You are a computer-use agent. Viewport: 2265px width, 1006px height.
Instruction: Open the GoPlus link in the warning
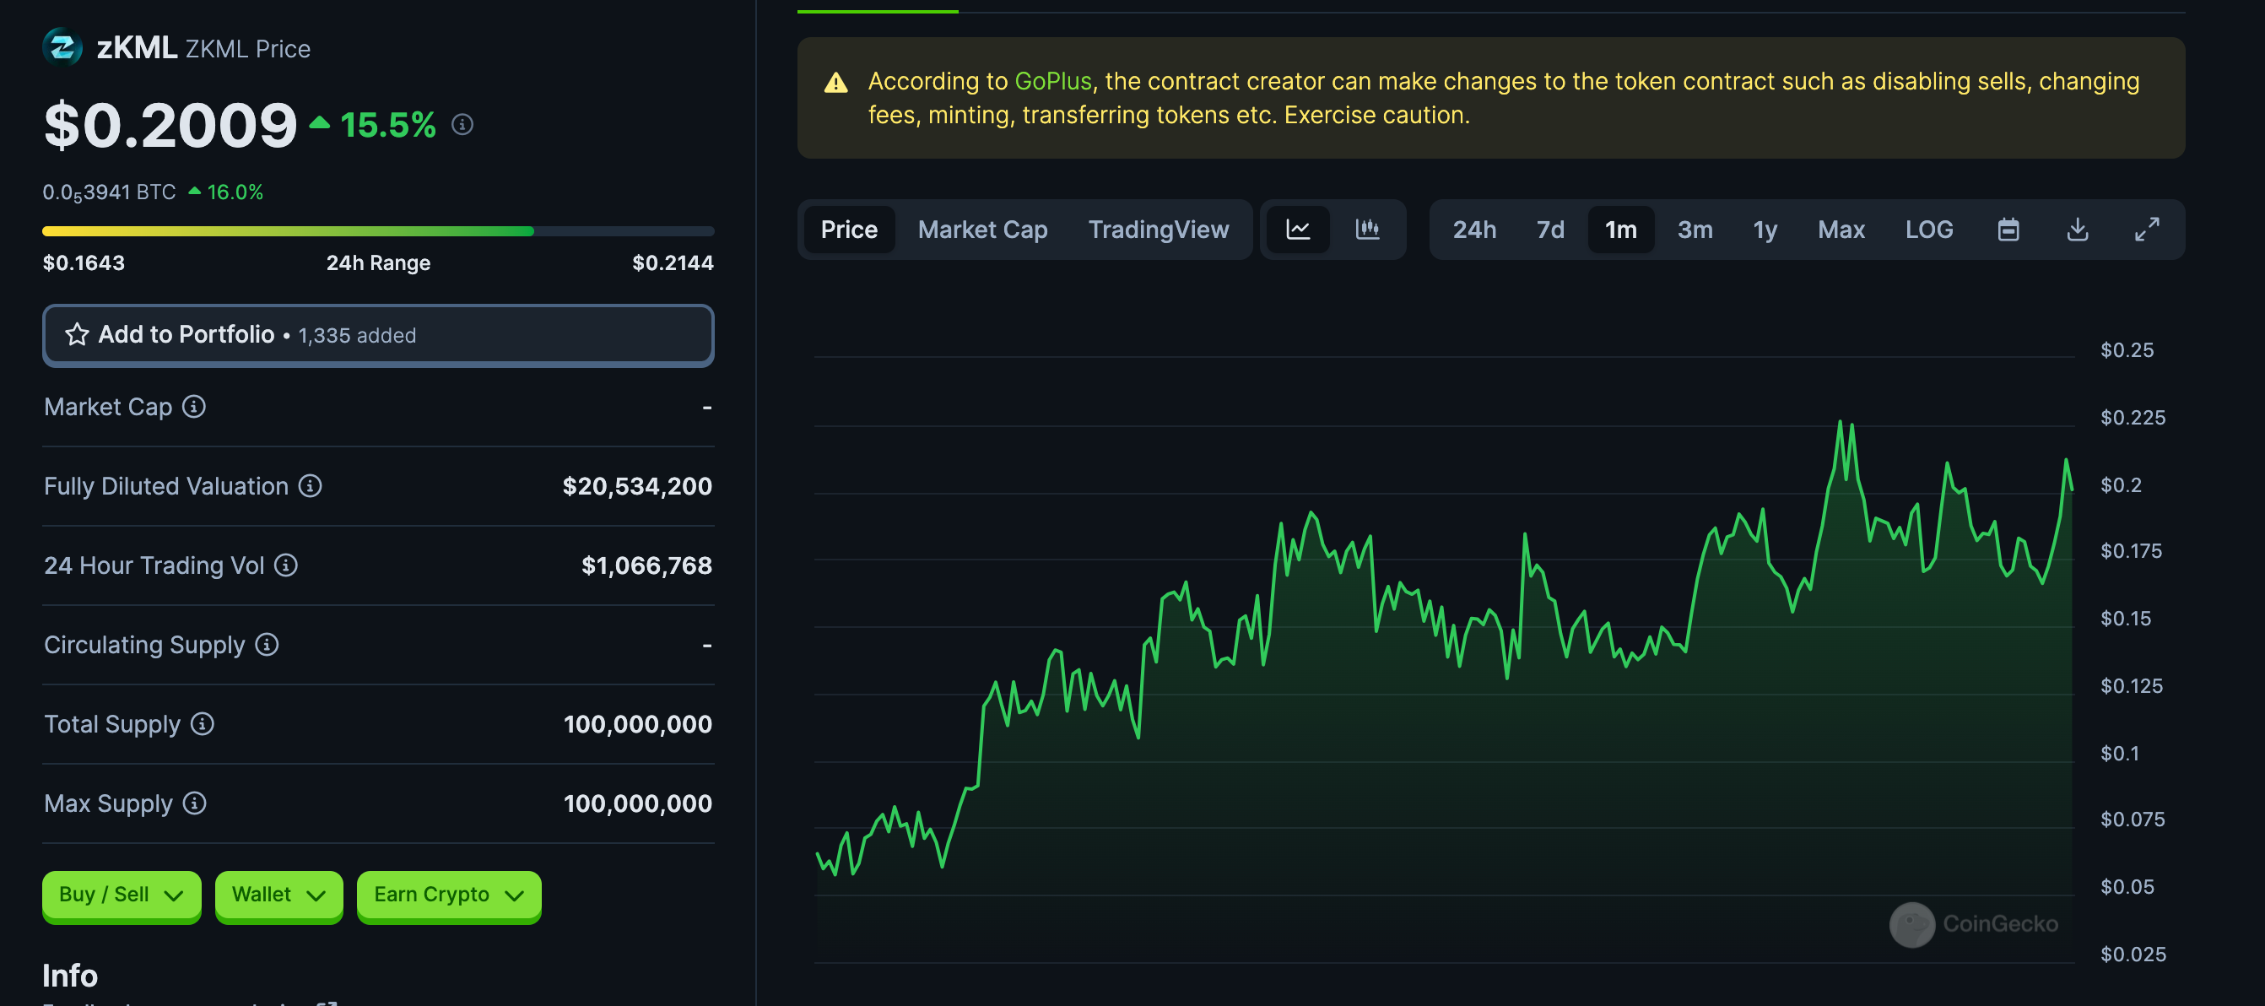[x=1053, y=80]
